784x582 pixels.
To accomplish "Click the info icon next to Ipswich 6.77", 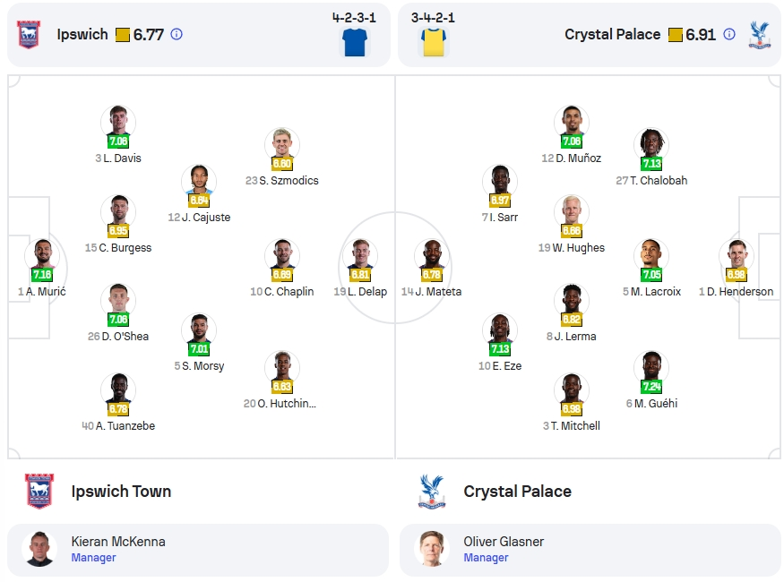I will point(177,34).
